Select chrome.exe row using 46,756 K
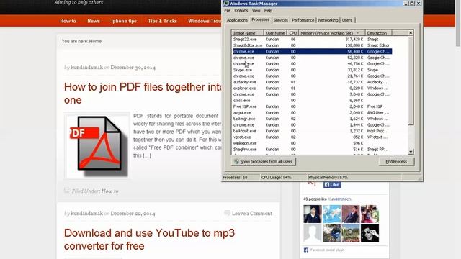This screenshot has height=259, width=461. point(312,64)
